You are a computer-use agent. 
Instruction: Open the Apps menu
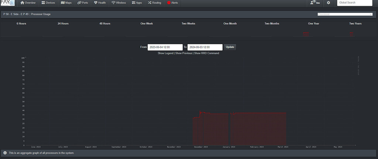[x=137, y=3]
